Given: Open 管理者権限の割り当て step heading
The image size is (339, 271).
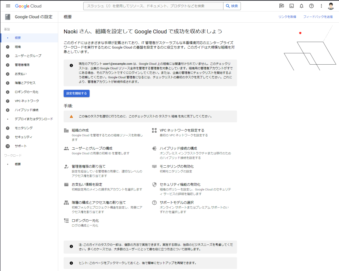Looking at the screenshot, I should click(x=89, y=167).
